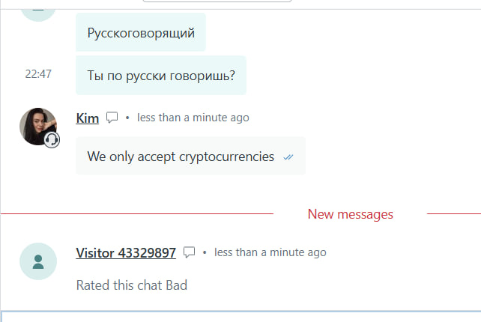This screenshot has height=322, width=481.
Task: Click the chat bubble icon beside Visitor 43329897
Action: click(x=190, y=252)
